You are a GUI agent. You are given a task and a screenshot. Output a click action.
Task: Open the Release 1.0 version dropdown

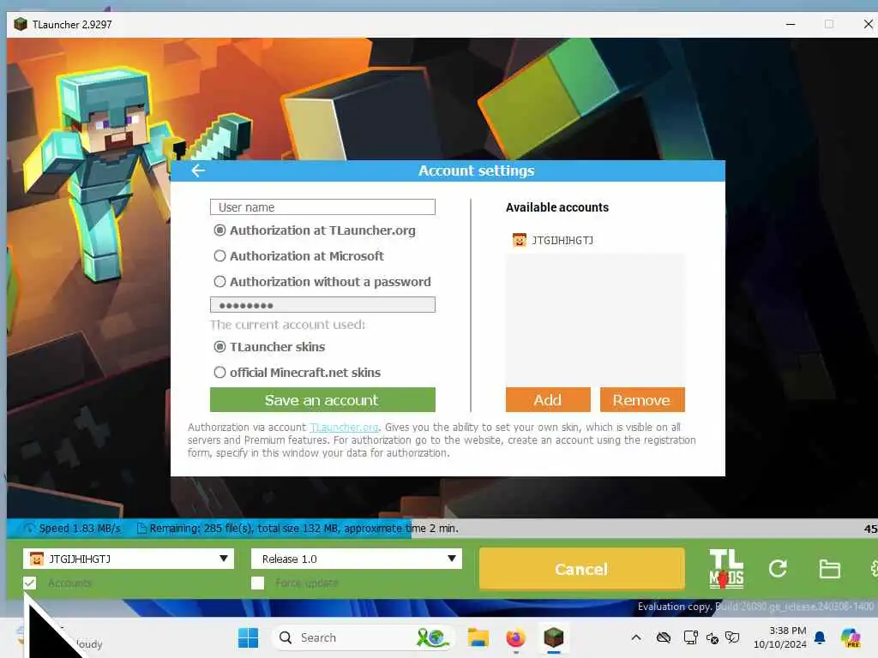click(356, 559)
